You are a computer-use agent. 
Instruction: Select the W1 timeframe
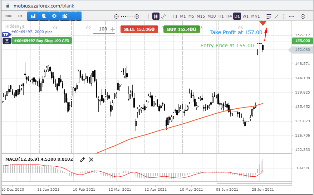pos(245,16)
